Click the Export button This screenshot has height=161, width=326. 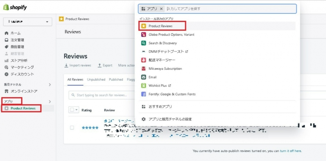click(105, 65)
